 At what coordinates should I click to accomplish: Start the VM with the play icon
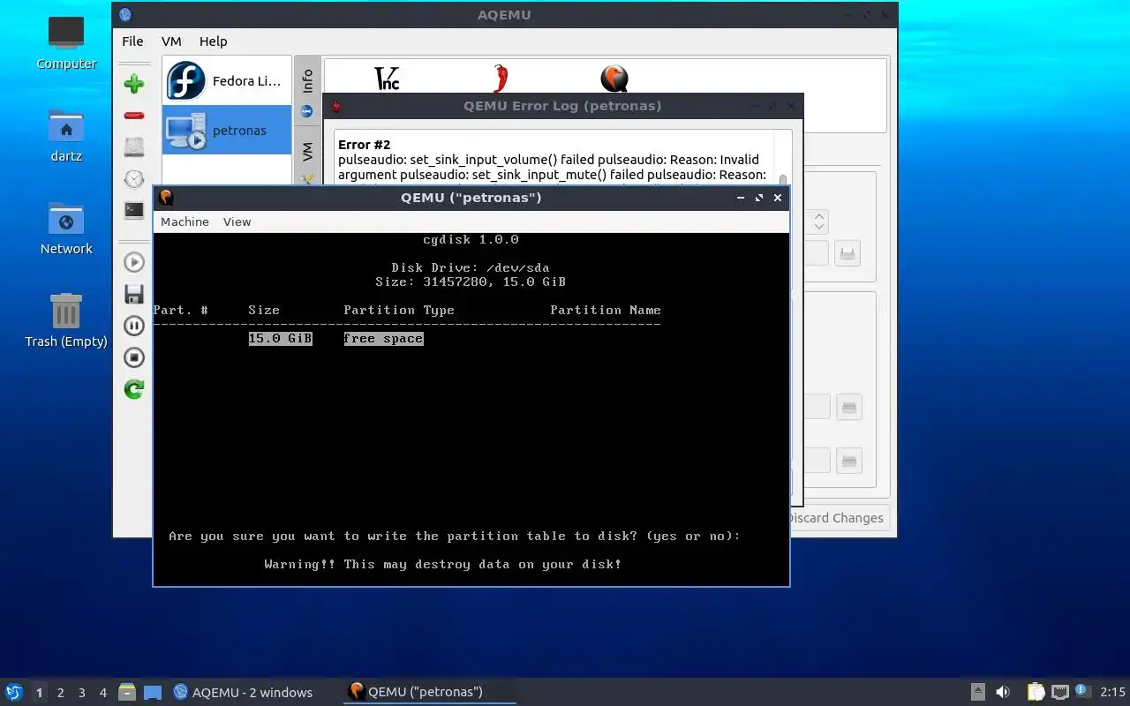tap(134, 262)
